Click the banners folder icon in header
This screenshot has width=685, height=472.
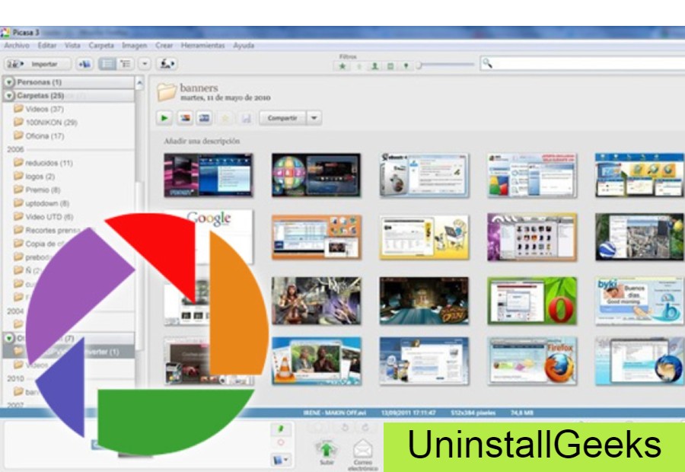coord(167,92)
